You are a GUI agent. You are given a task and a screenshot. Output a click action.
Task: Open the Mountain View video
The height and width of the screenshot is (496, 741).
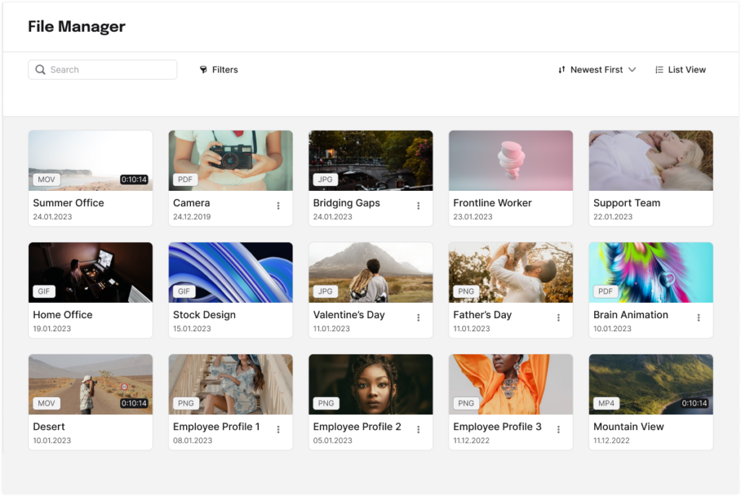point(650,384)
